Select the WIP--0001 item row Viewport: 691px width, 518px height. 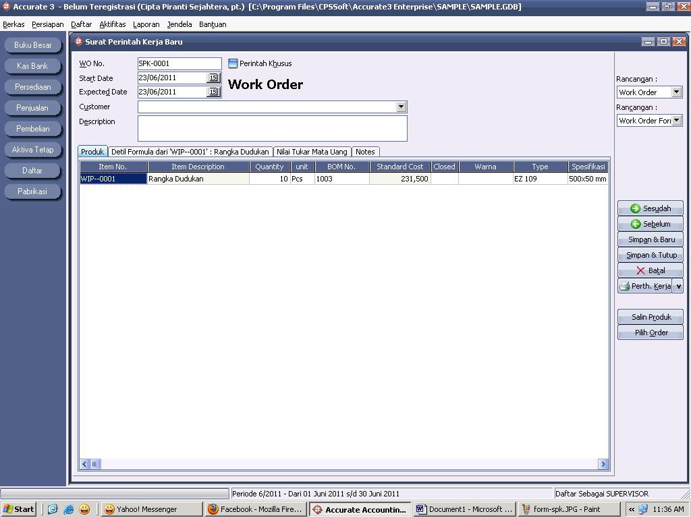pos(111,178)
